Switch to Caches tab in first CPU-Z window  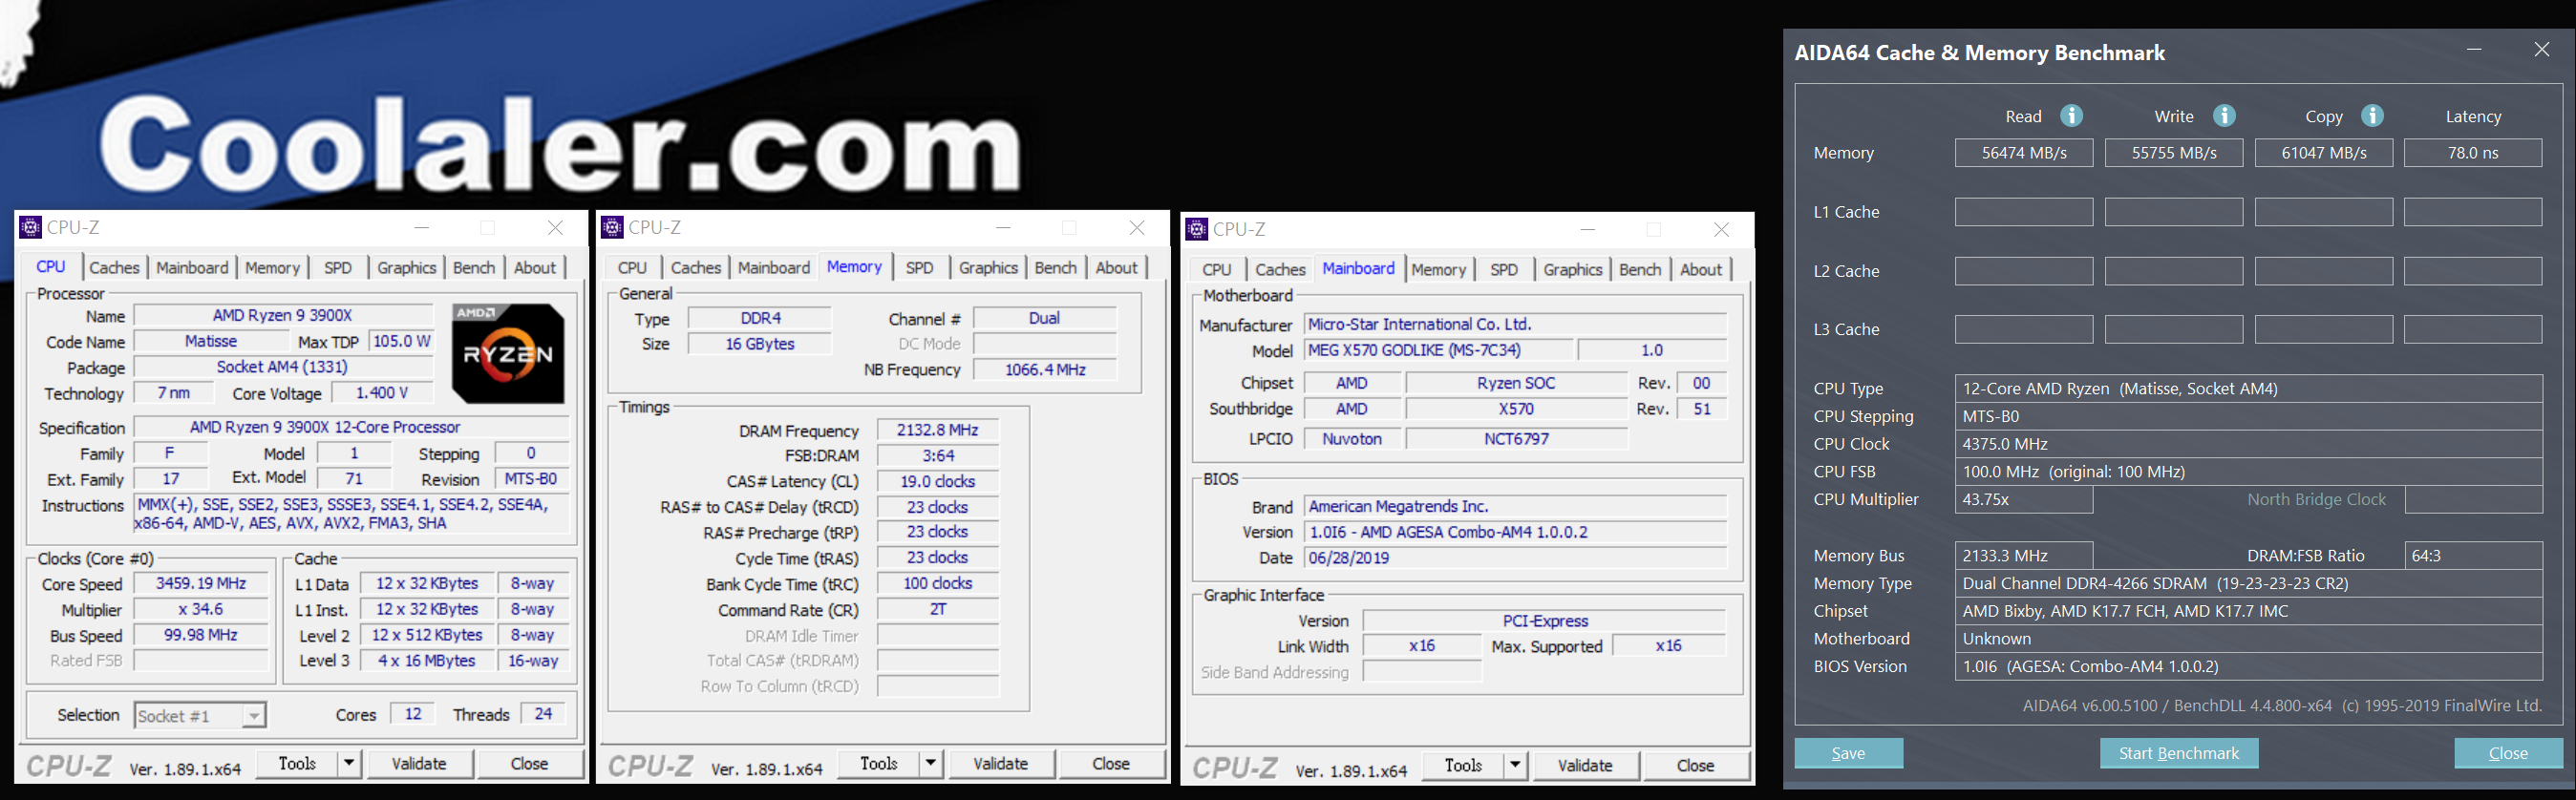pyautogui.click(x=114, y=268)
